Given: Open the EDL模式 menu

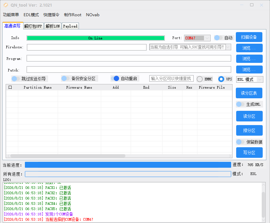Looking at the screenshot, I should [31, 15].
